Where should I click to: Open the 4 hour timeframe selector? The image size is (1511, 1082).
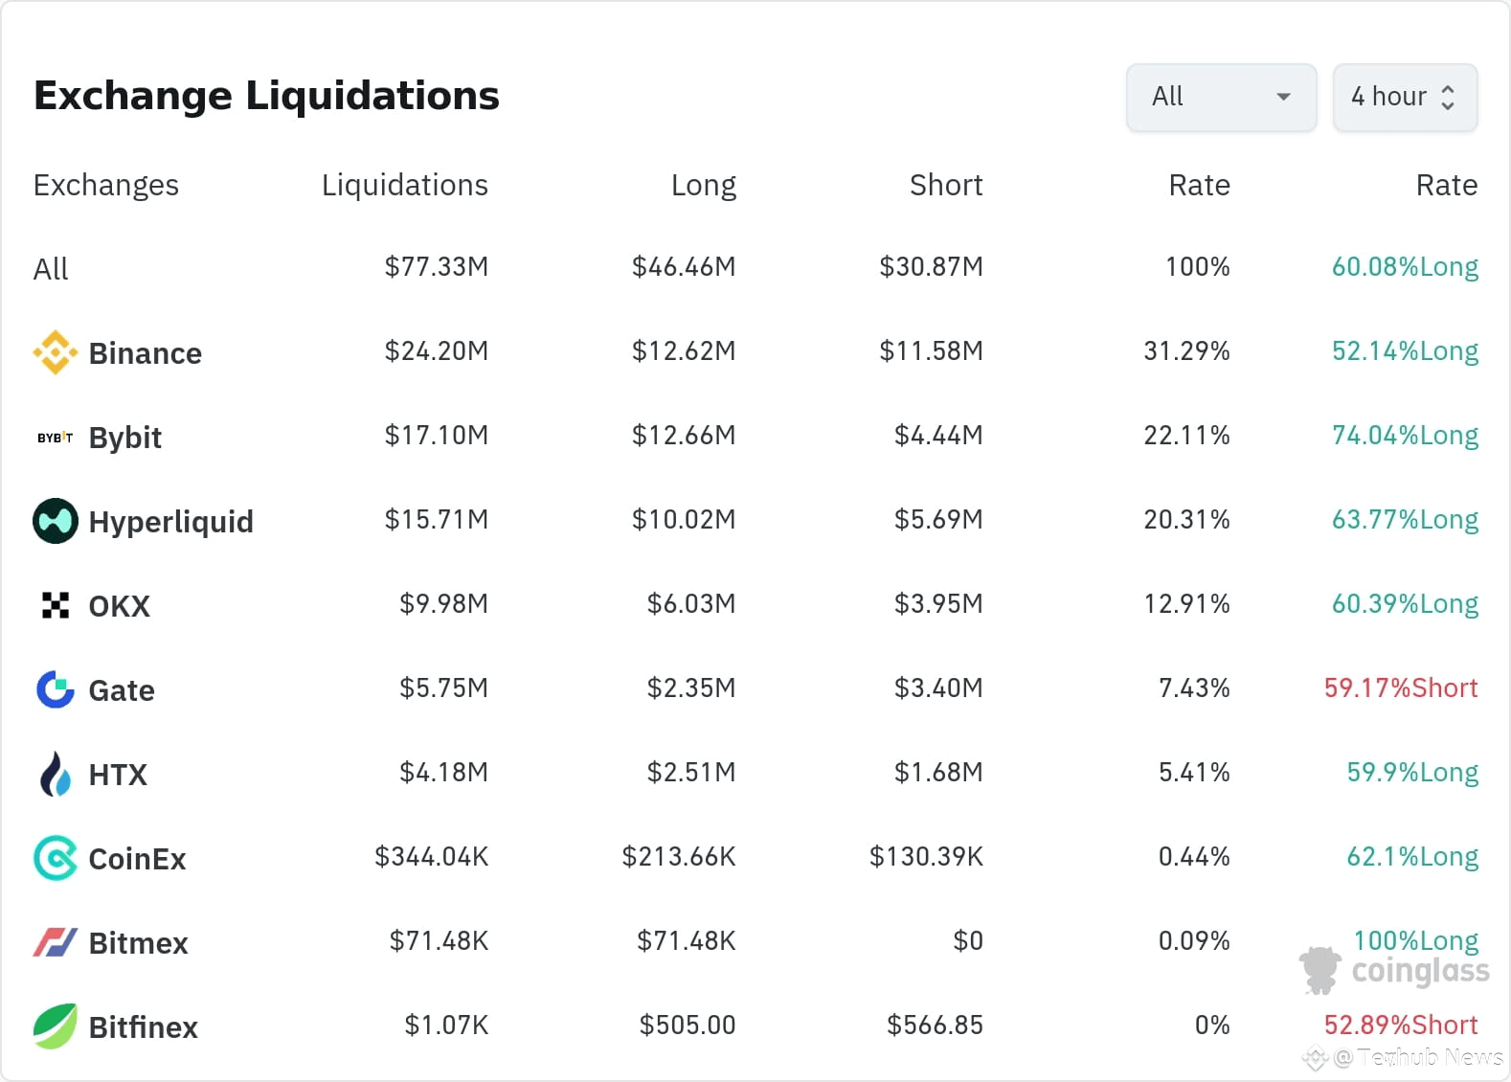coord(1405,97)
